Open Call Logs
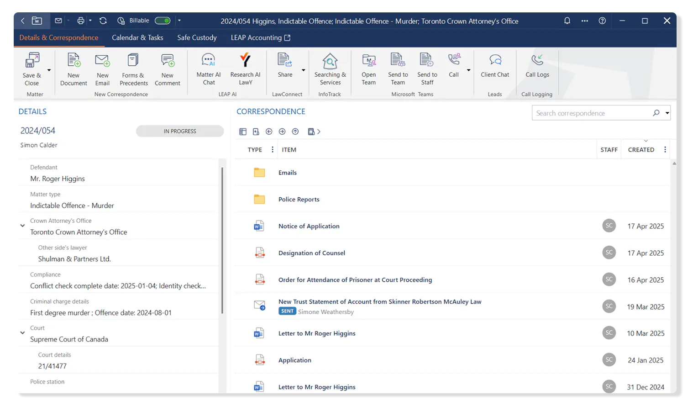693x411 pixels. pos(537,65)
